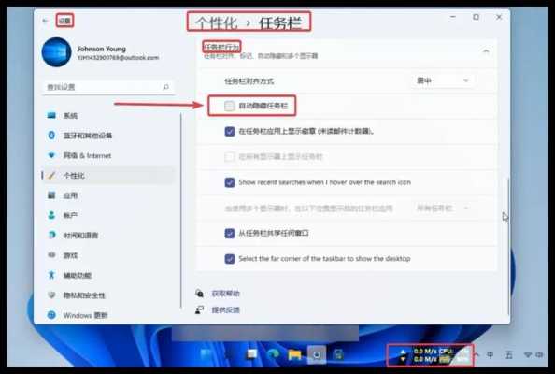Viewport: 555px width, 374px height.
Task: Open the 提供反馈 link
Action: click(x=225, y=309)
